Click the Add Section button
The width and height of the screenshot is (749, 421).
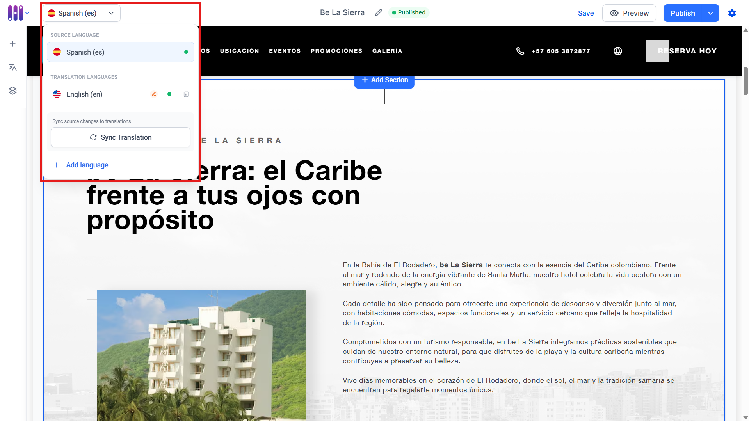[384, 80]
